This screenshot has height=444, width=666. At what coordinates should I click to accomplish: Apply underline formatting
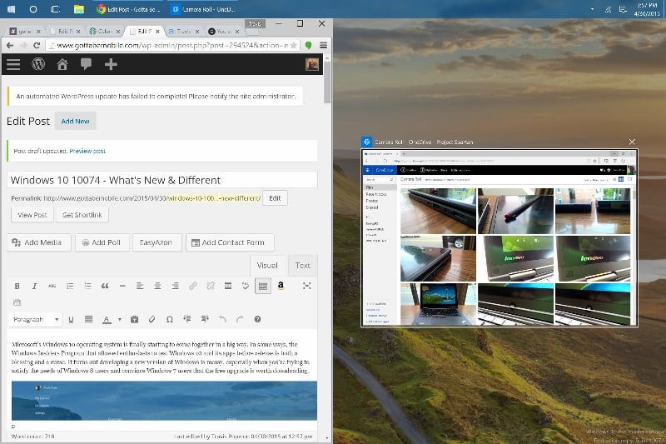point(71,320)
